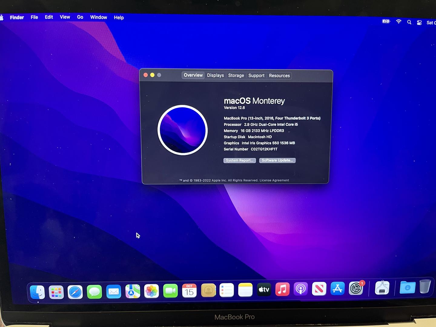Click the '16 GB 2133 MHz LPDDR3' text

pyautogui.click(x=262, y=131)
